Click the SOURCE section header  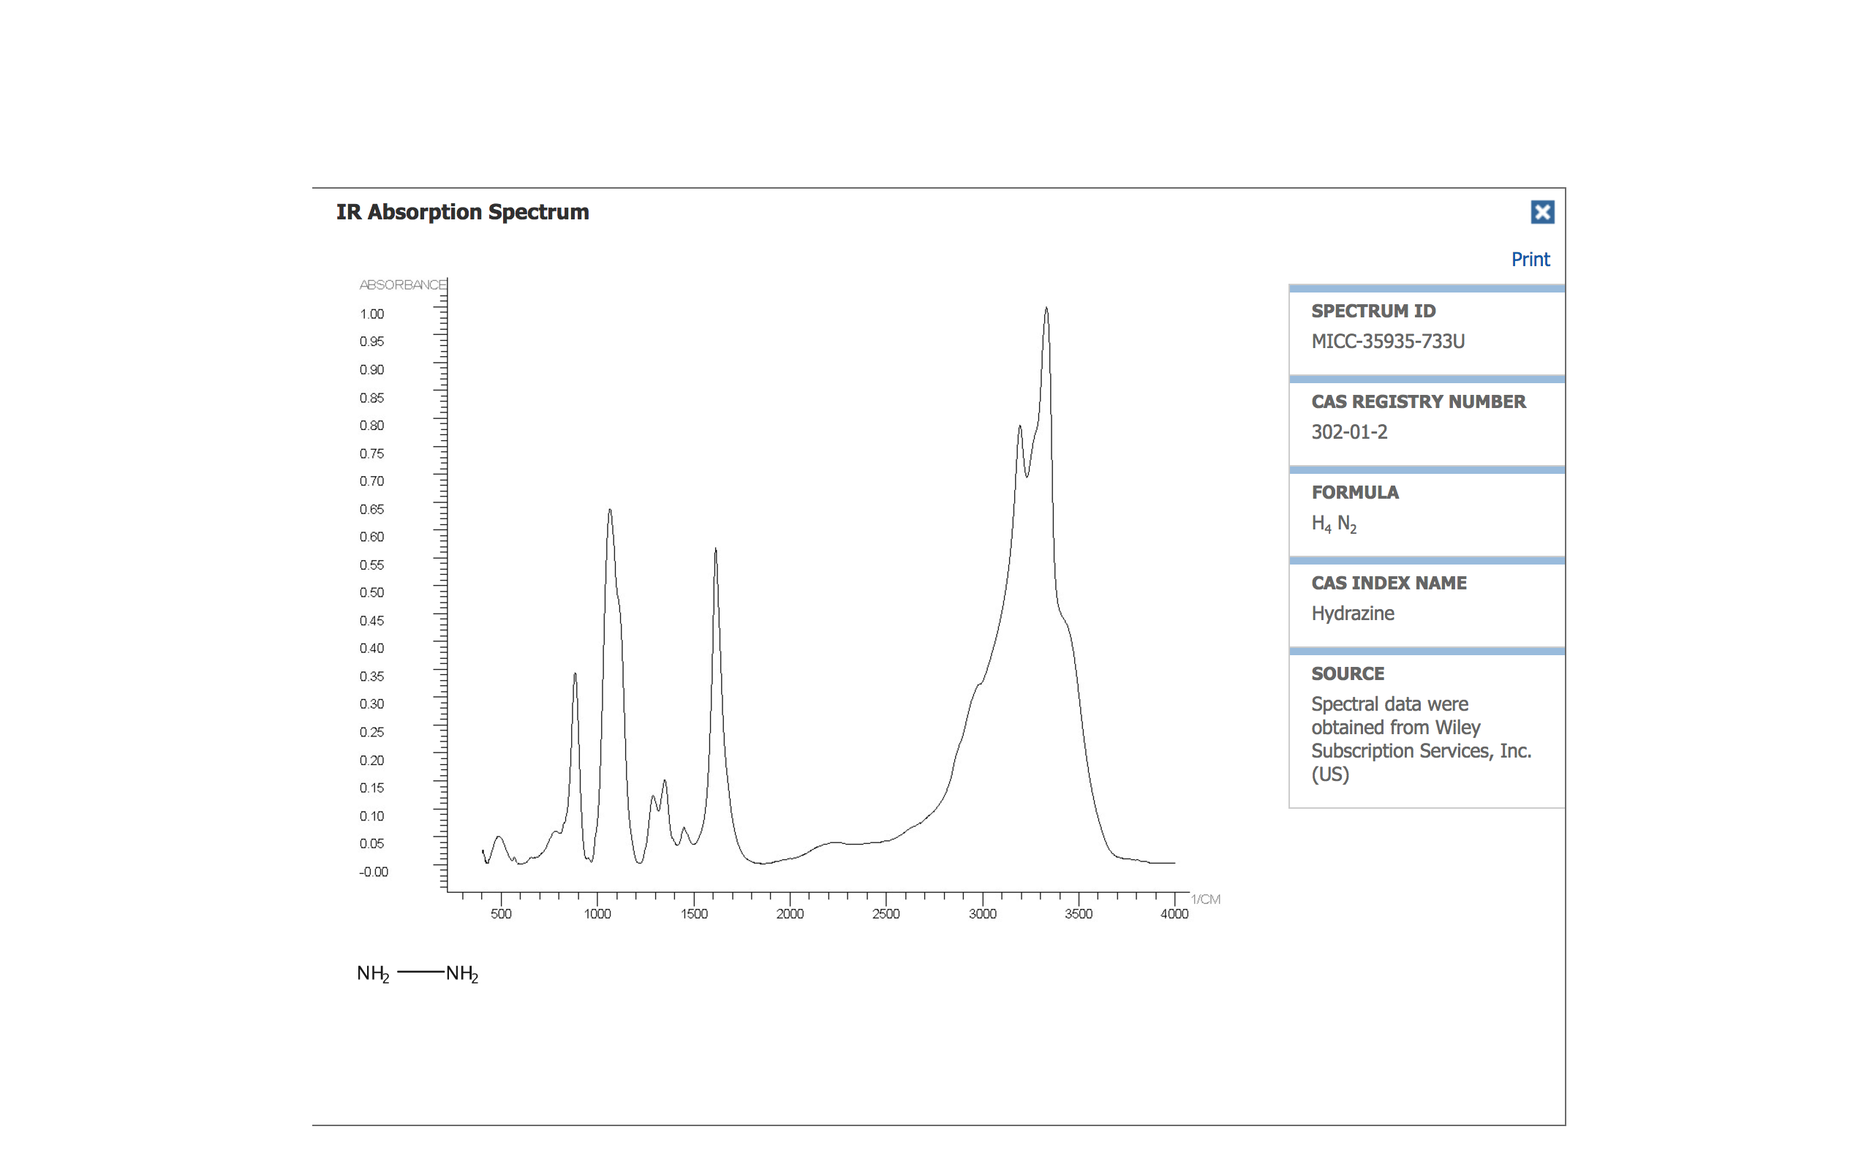click(1347, 673)
